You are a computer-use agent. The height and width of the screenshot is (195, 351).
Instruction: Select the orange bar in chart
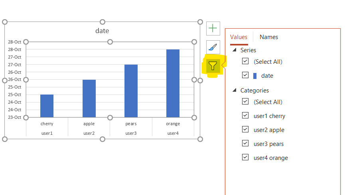[x=173, y=83]
